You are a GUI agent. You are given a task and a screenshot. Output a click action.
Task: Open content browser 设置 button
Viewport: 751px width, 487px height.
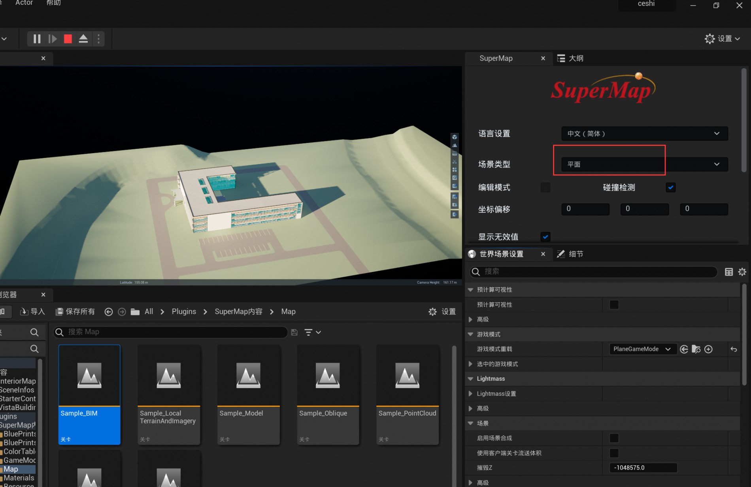pyautogui.click(x=442, y=312)
